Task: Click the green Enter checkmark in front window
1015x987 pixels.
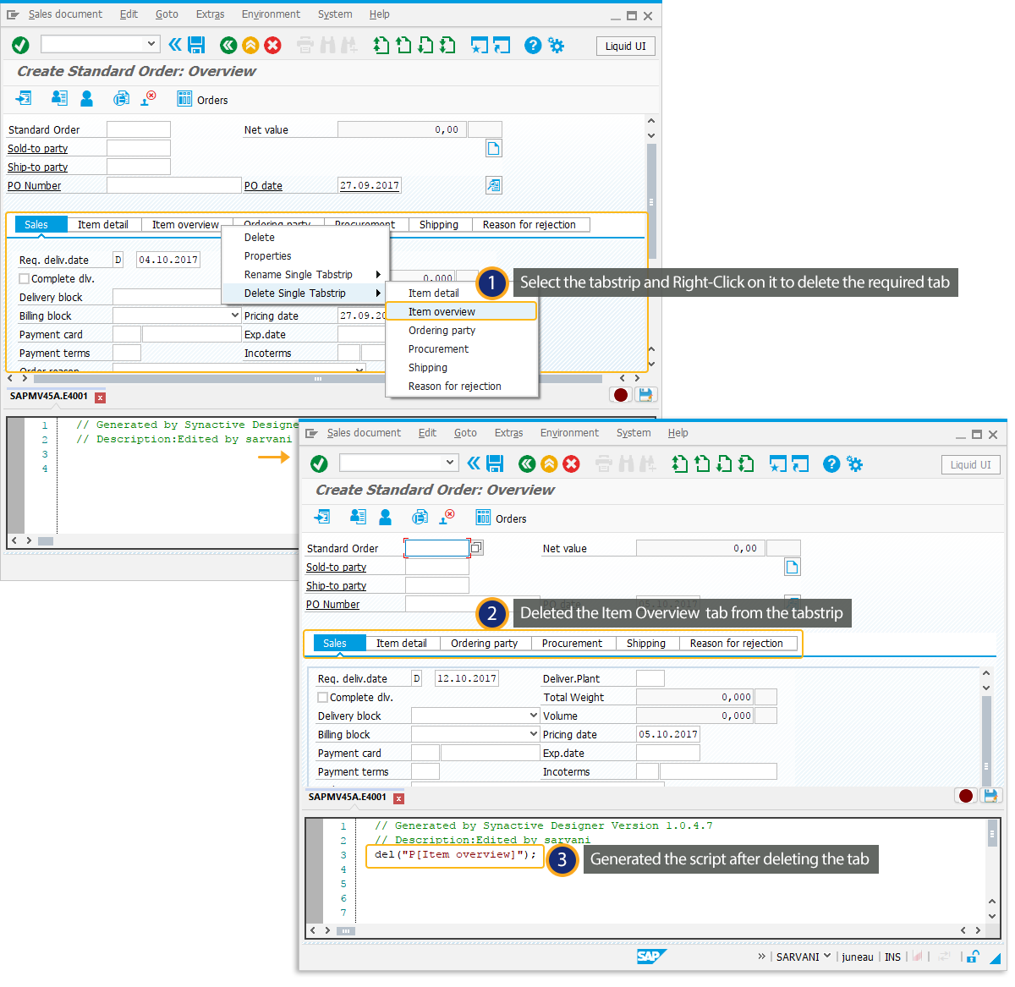Action: click(319, 463)
